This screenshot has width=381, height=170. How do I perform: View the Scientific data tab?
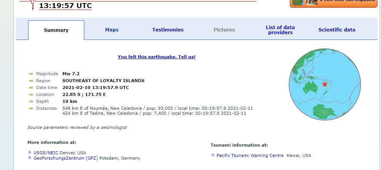click(337, 30)
